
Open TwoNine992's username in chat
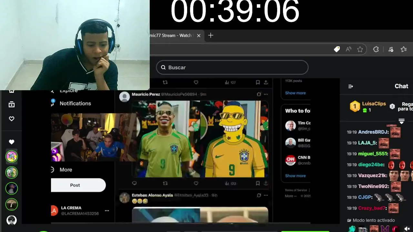pyautogui.click(x=374, y=187)
